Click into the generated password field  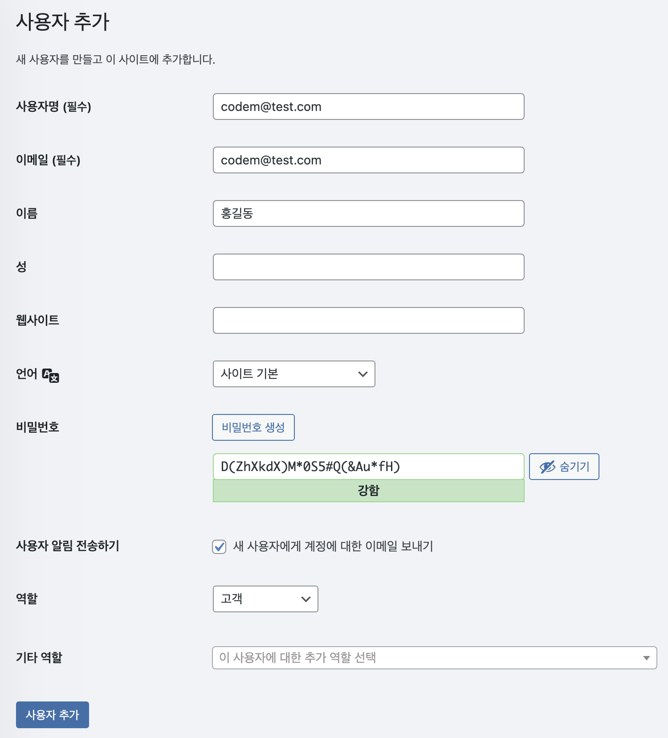pos(369,467)
